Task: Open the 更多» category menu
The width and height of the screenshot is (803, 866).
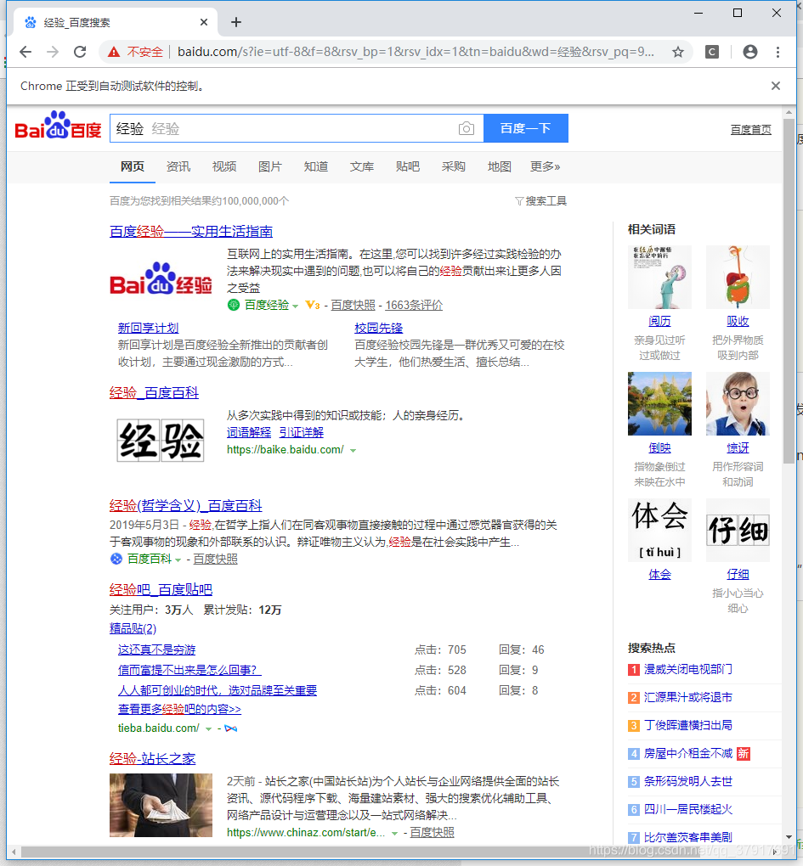Action: pos(545,166)
